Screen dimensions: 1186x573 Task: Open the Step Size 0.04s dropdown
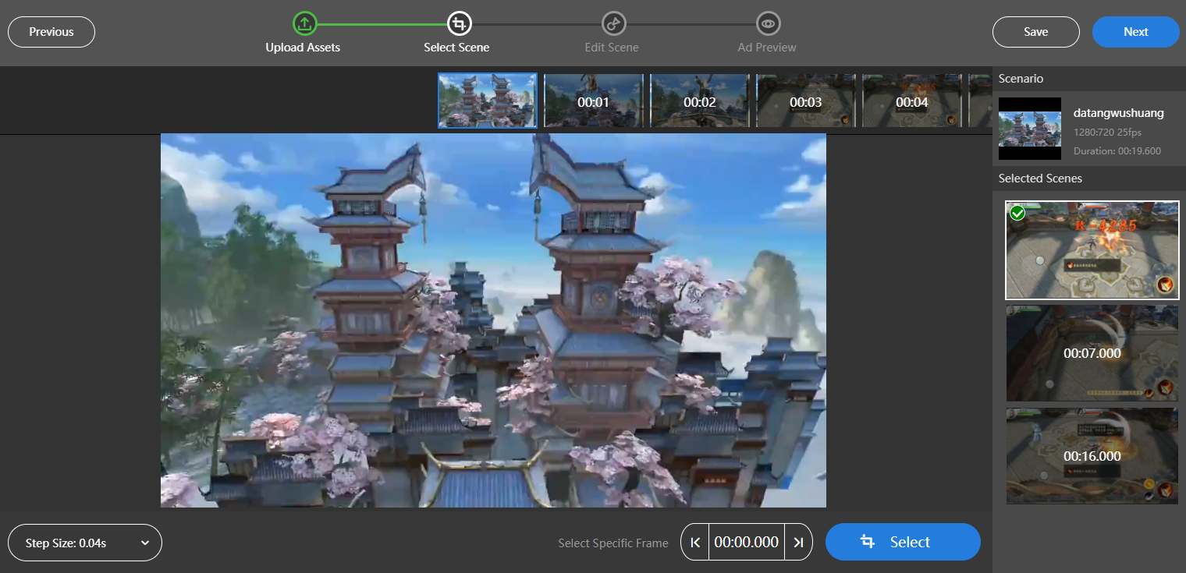pyautogui.click(x=84, y=543)
